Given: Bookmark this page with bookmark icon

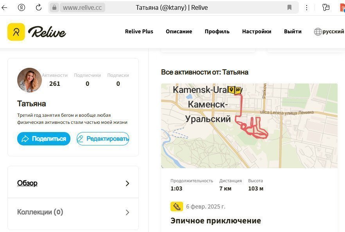Looking at the screenshot, I should 289,7.
